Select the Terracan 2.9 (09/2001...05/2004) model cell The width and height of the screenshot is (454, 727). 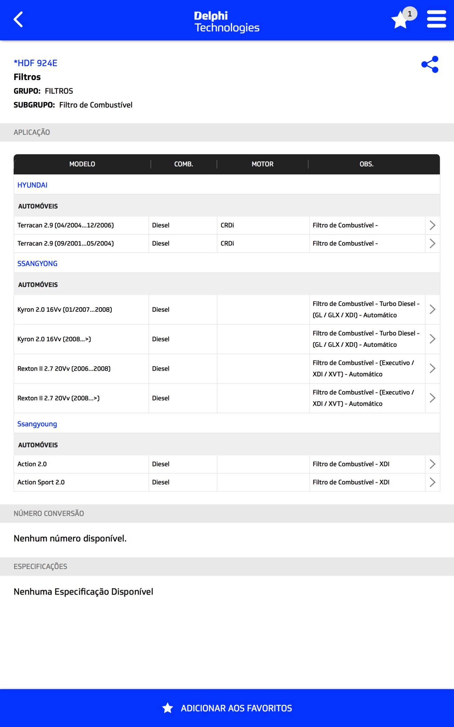81,243
